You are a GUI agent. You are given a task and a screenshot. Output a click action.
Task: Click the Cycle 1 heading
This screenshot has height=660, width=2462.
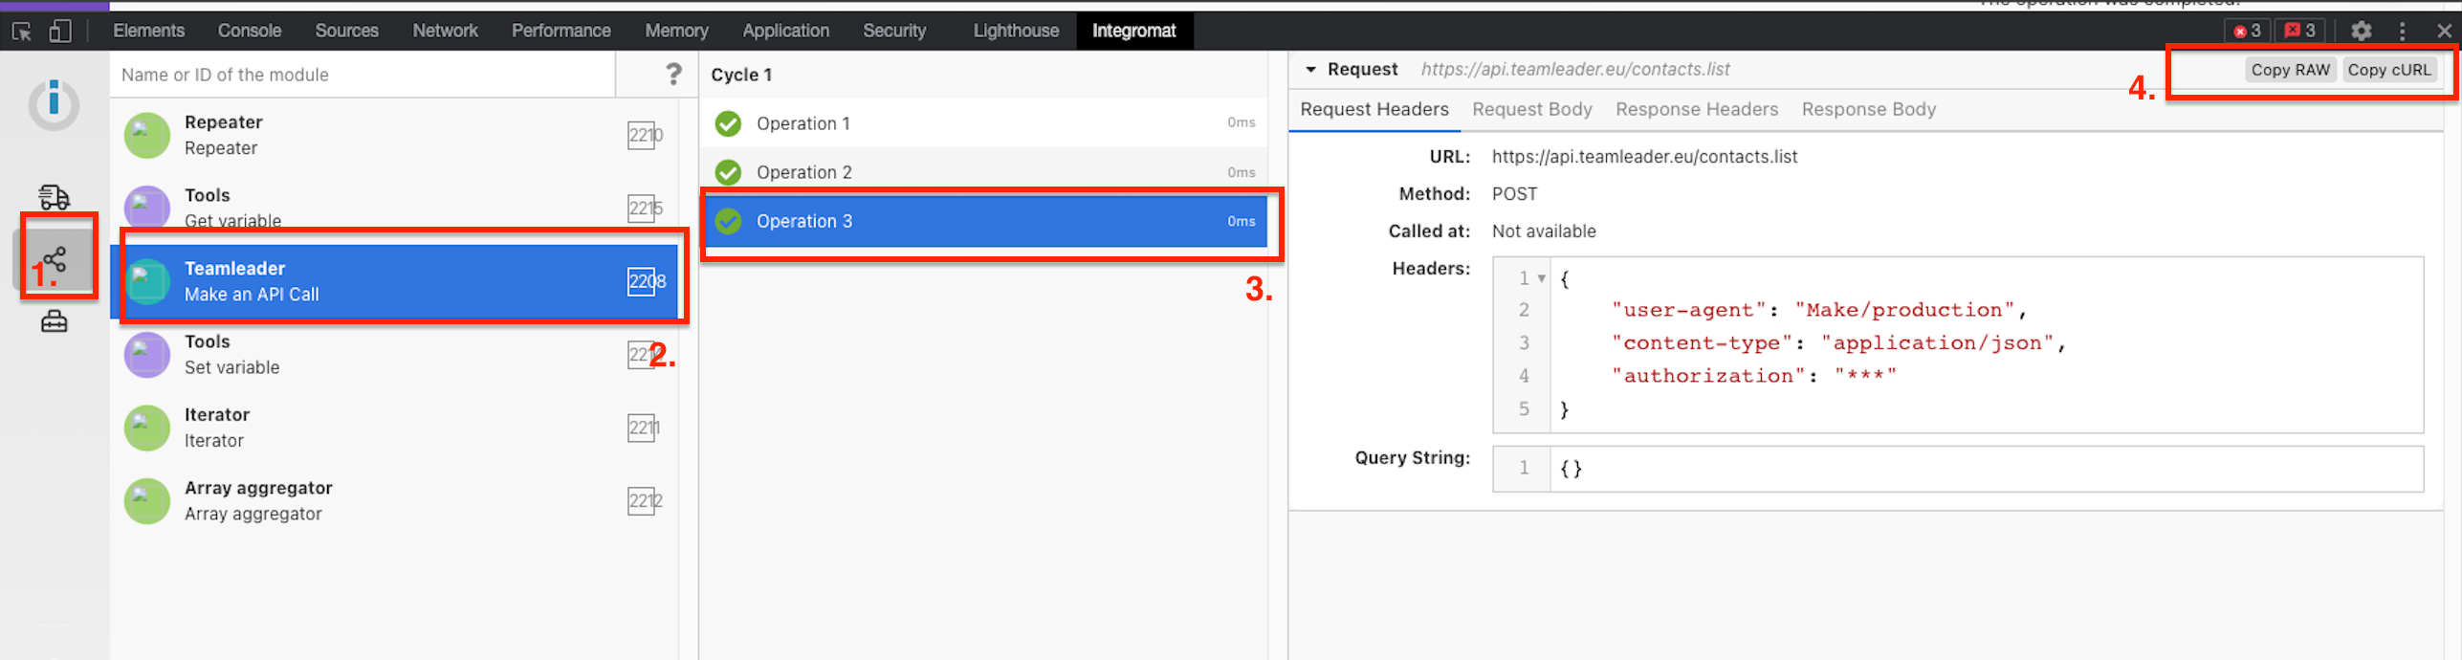pos(741,75)
